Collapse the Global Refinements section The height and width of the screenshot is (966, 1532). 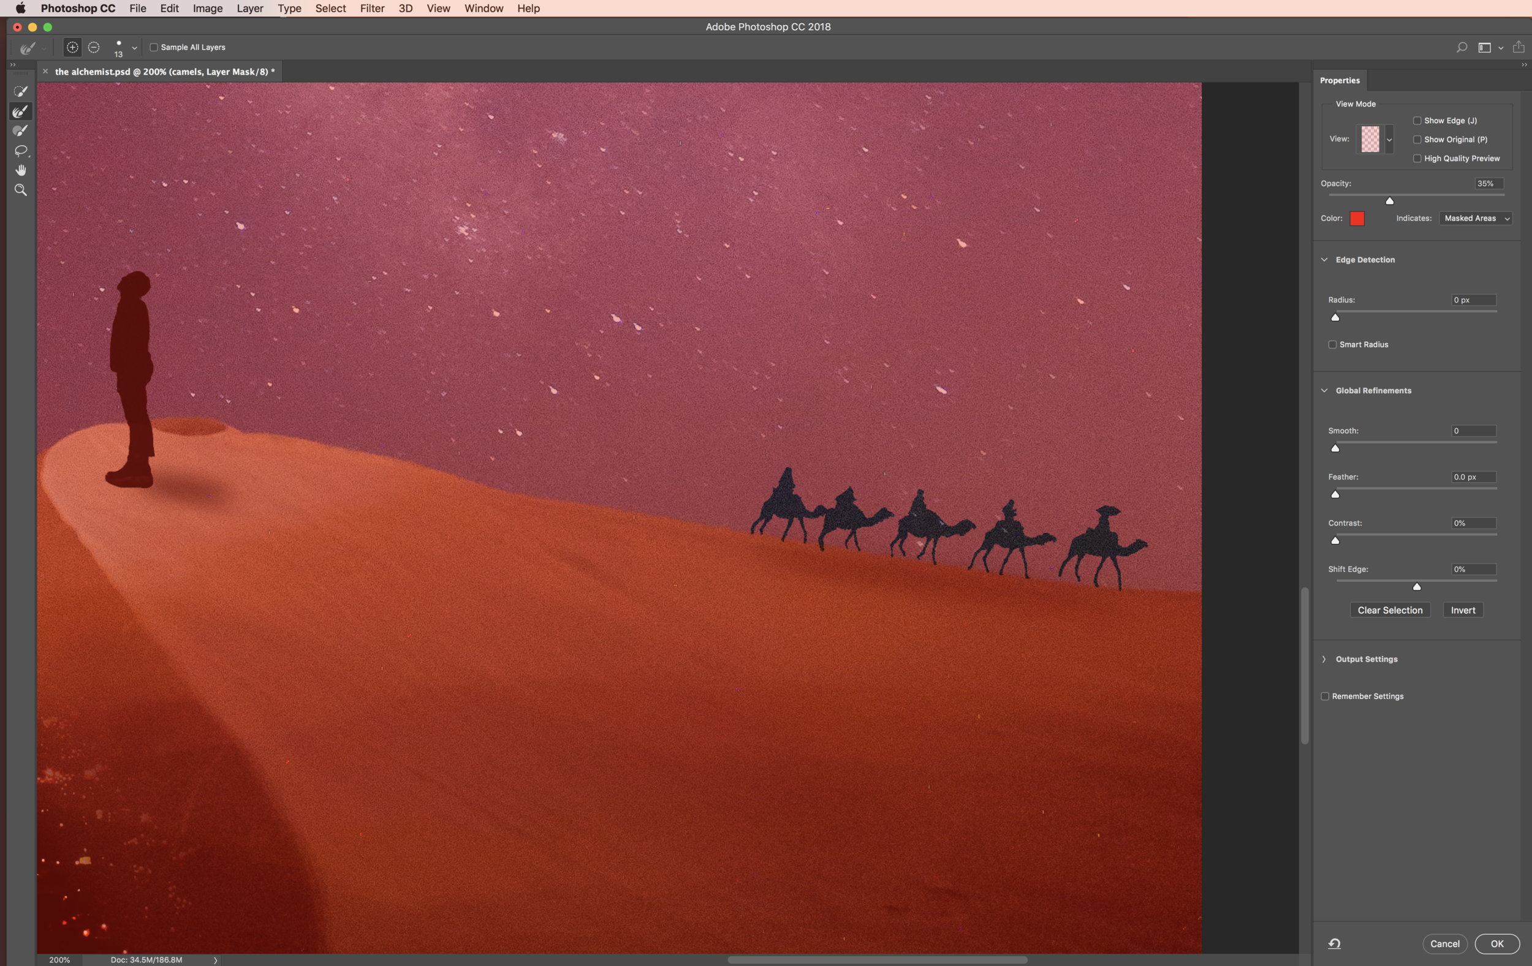1324,390
